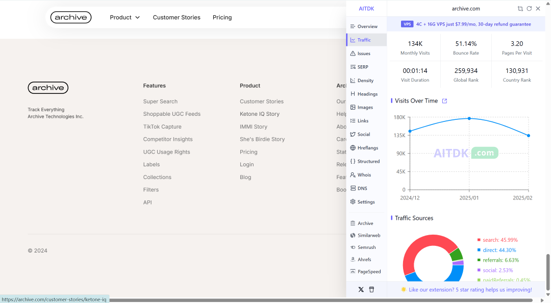Open the Ketone IQ Story link
The width and height of the screenshot is (551, 303).
(x=260, y=114)
